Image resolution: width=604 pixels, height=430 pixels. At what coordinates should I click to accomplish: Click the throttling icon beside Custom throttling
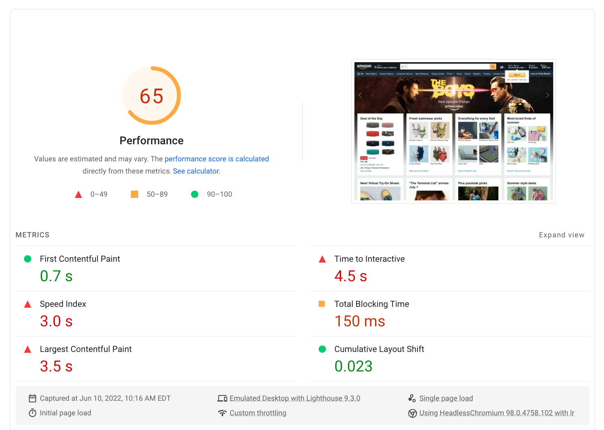point(222,413)
